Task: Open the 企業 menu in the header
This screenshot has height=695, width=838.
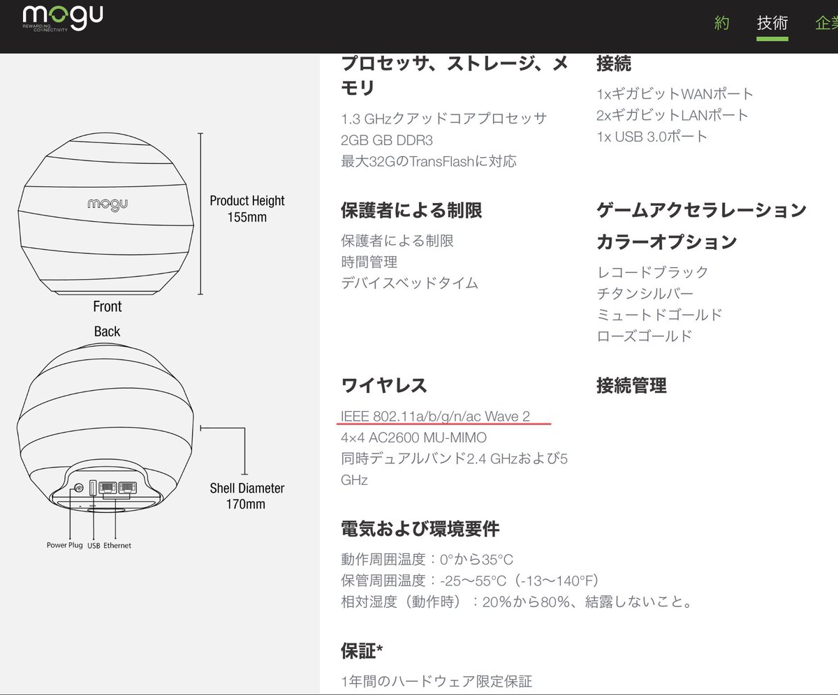Action: pyautogui.click(x=827, y=23)
